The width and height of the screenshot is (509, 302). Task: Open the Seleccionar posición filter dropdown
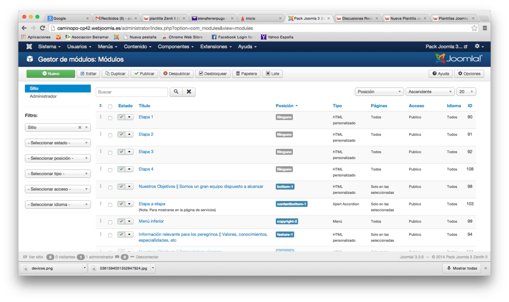58,158
